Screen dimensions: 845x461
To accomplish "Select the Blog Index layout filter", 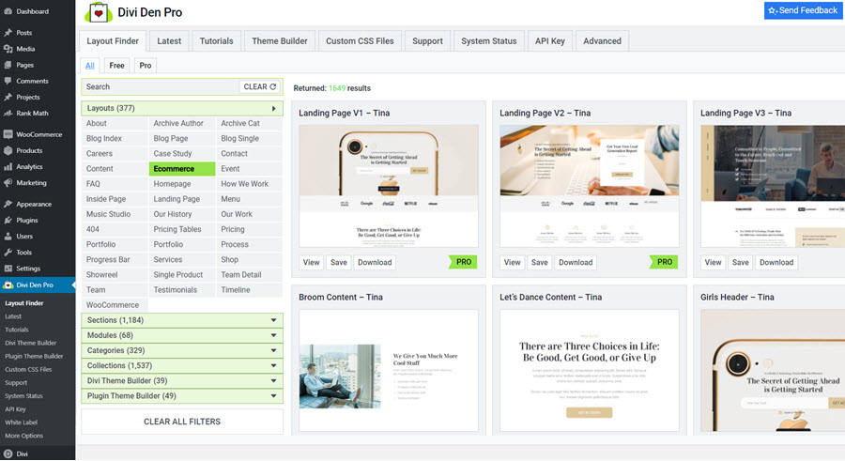I will coord(115,139).
